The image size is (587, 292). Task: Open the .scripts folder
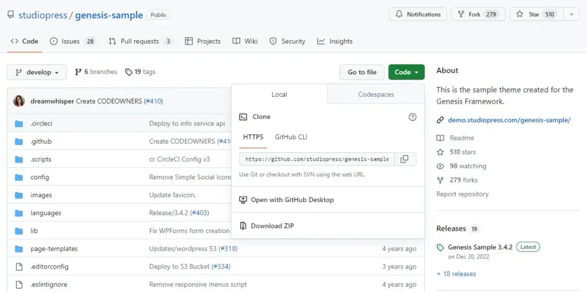pos(41,159)
